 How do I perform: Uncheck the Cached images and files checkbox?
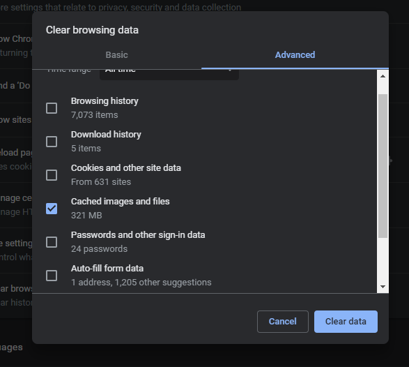tap(52, 209)
